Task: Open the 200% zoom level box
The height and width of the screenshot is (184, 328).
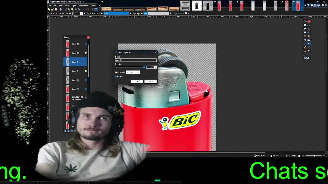Action: point(294,156)
